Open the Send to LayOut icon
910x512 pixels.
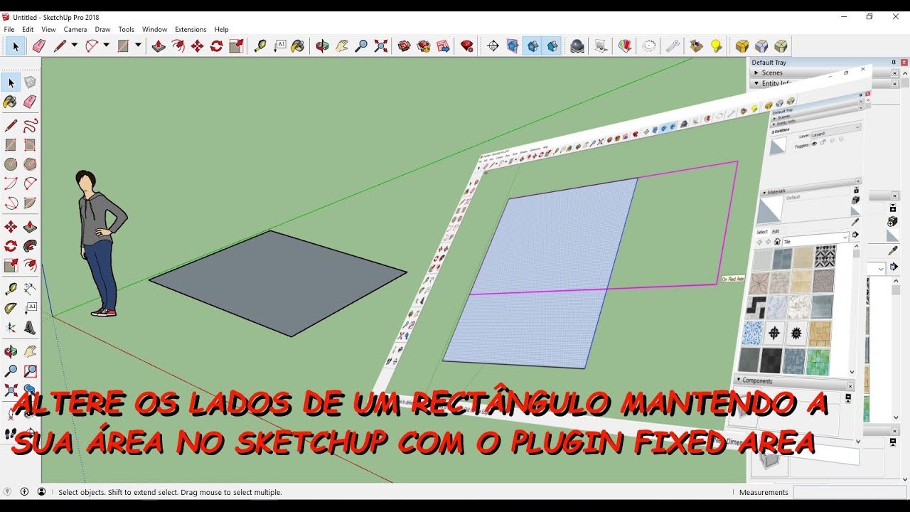click(x=443, y=46)
